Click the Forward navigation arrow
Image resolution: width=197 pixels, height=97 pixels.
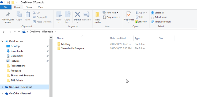pos(10,32)
